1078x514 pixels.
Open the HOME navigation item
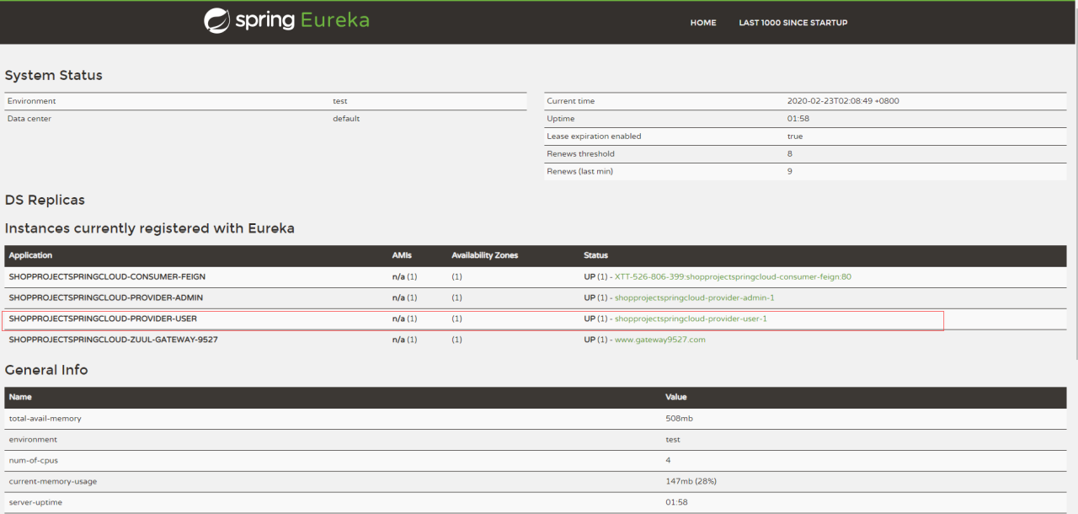[x=702, y=23]
